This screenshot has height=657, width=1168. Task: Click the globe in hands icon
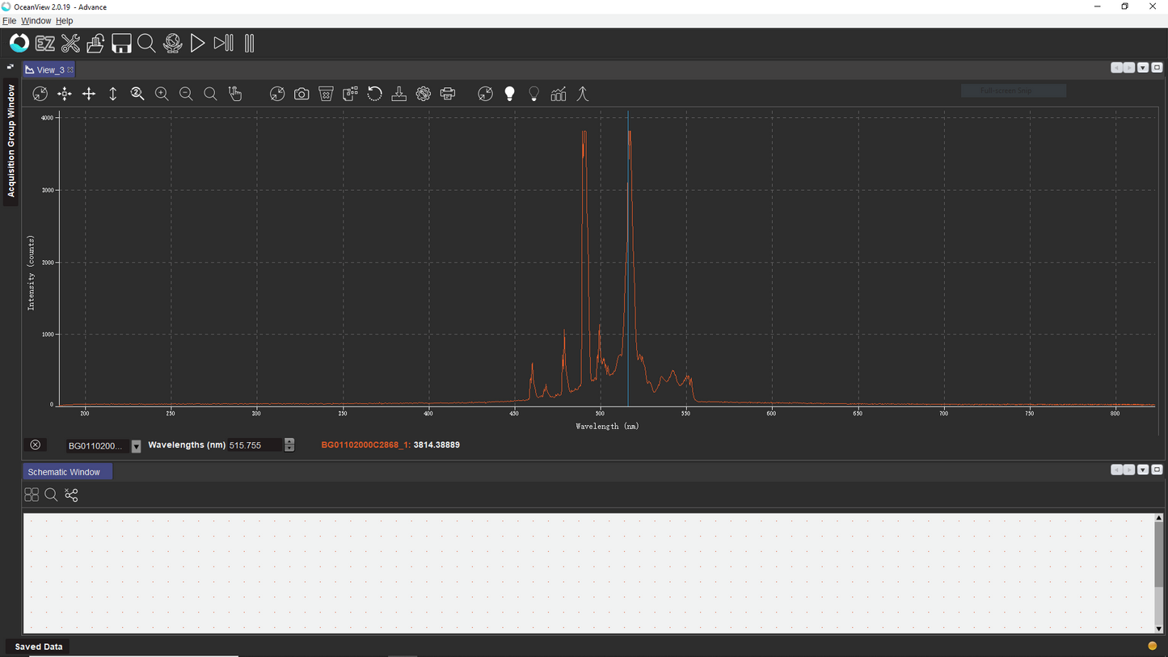[x=172, y=44]
